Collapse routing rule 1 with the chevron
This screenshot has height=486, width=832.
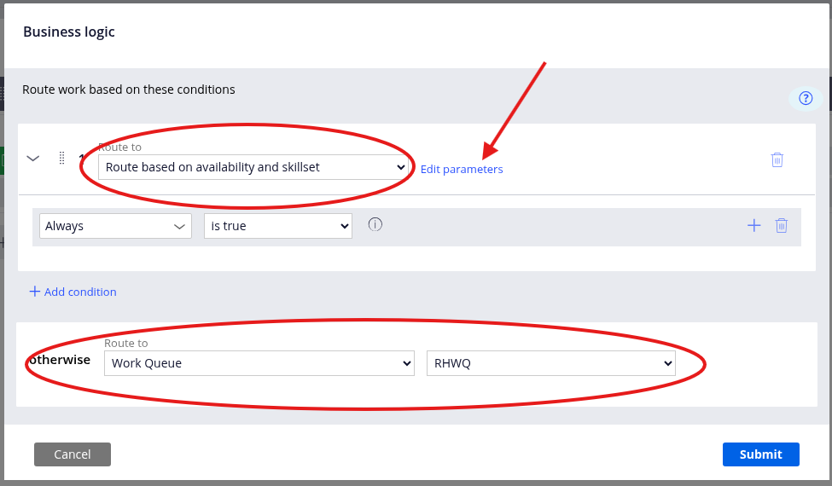click(33, 158)
